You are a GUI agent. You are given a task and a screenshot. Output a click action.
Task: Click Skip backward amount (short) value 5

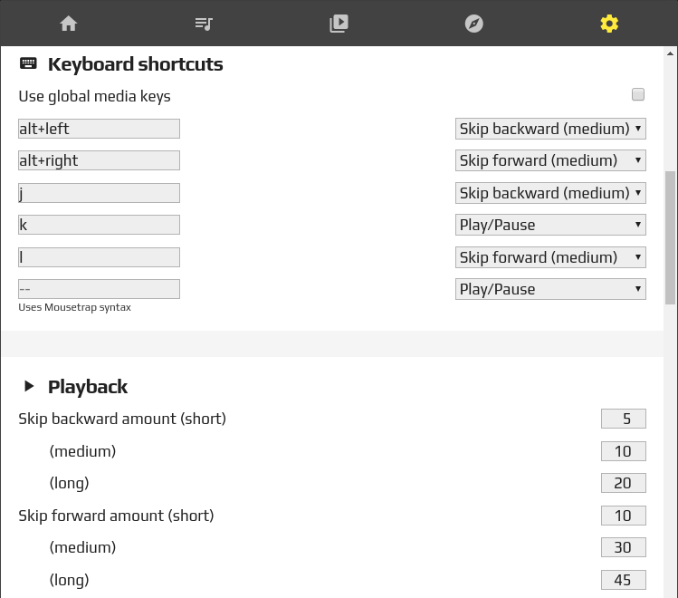coord(624,419)
